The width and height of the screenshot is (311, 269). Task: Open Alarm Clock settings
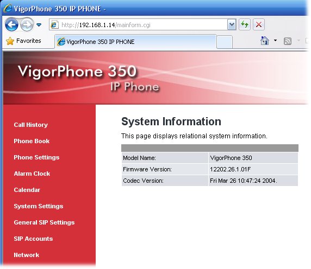click(32, 174)
